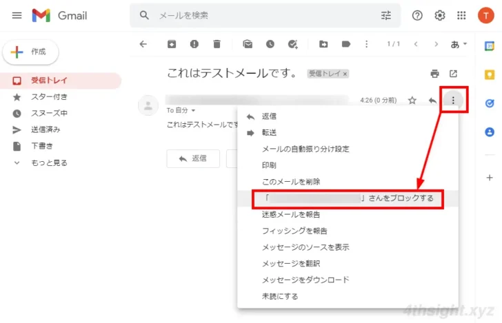Open the Google apps grid
This screenshot has height=323, width=502.
coord(461,15)
